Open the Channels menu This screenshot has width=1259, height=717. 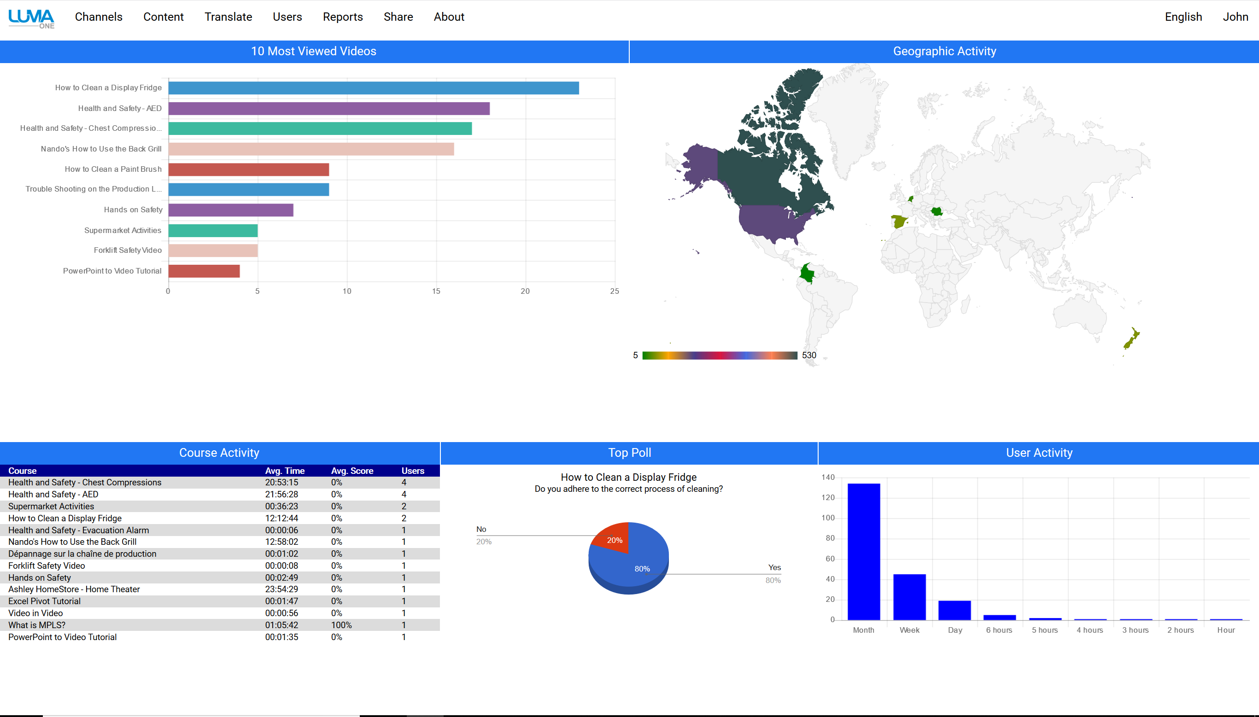tap(99, 17)
